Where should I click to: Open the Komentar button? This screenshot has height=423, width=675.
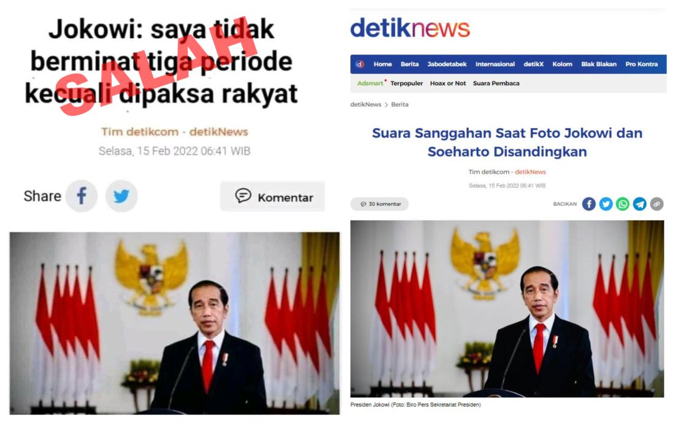pos(273,196)
